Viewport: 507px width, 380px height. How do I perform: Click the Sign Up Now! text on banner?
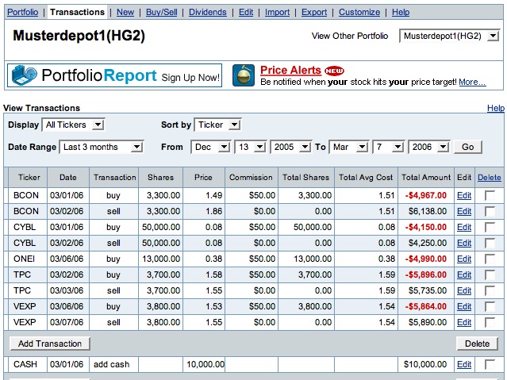pyautogui.click(x=190, y=78)
